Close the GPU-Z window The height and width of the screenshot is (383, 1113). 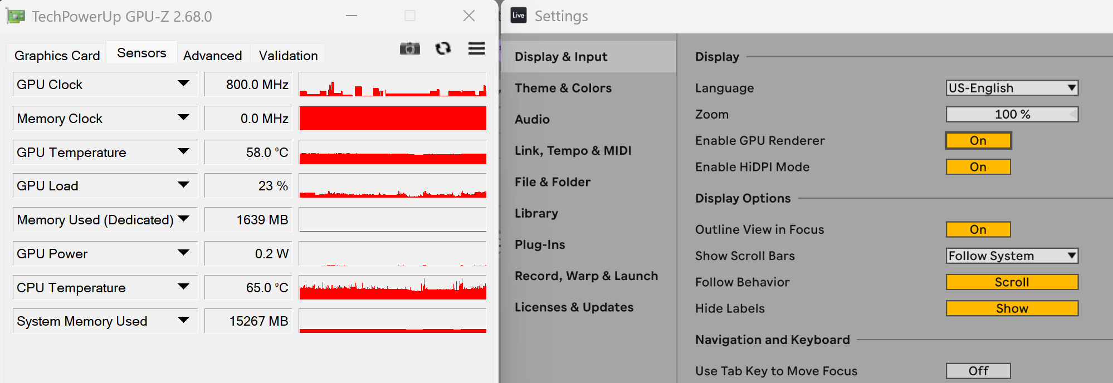click(469, 16)
